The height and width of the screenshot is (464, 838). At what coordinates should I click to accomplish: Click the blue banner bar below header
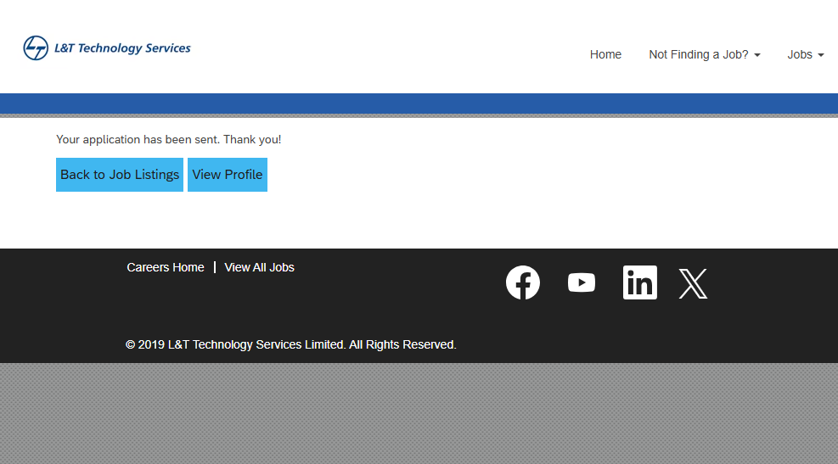point(419,103)
